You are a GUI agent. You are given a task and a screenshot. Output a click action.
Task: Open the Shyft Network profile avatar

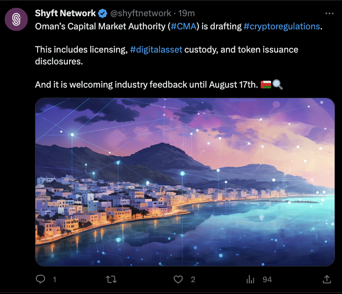[x=17, y=19]
